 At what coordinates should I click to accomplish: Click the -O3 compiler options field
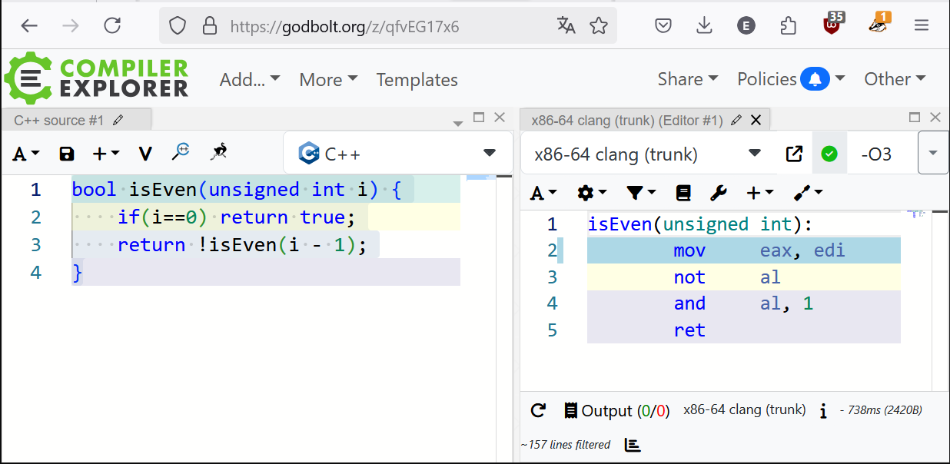(881, 154)
